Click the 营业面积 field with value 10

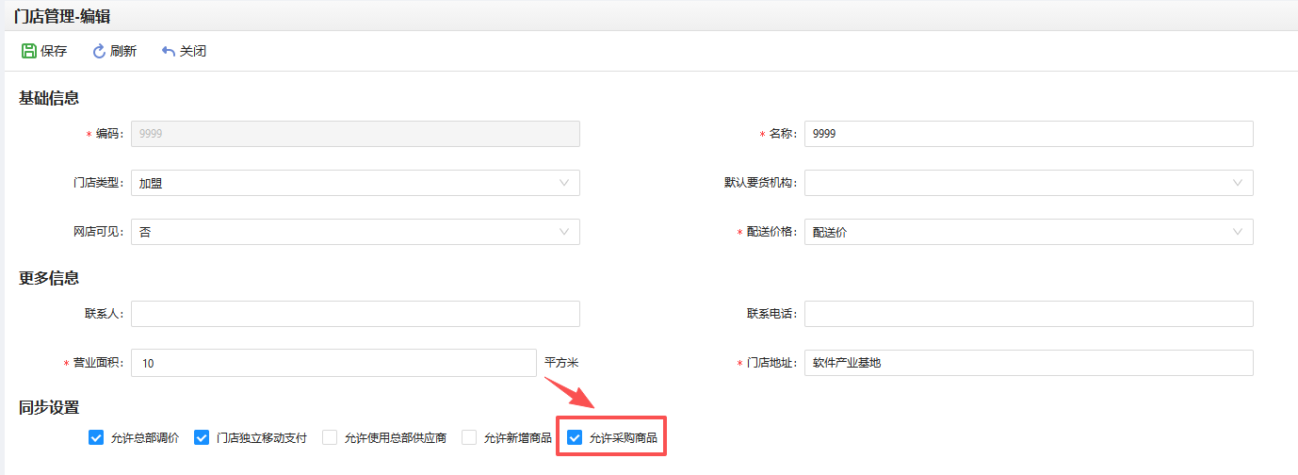(x=333, y=363)
